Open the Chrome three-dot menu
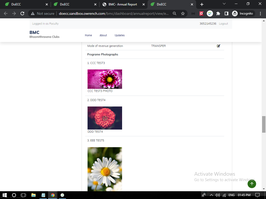The width and height of the screenshot is (266, 199). pyautogui.click(x=260, y=13)
